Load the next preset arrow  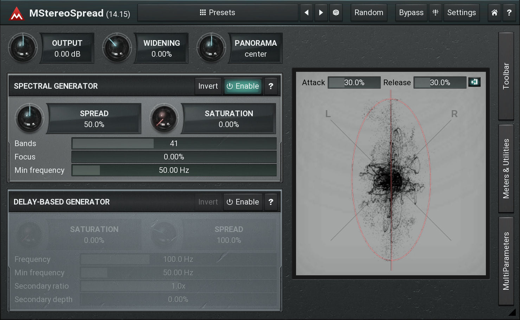[x=321, y=13]
